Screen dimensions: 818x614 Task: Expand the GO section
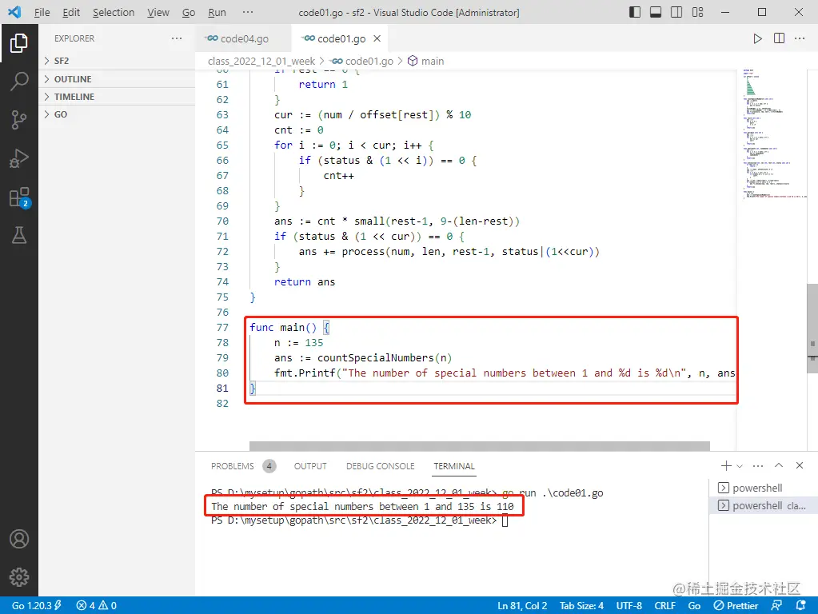(x=117, y=114)
